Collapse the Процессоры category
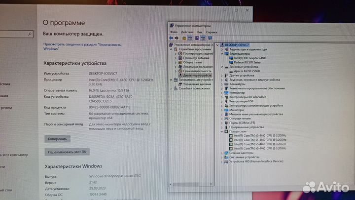Viewport: 355px width, 200px height. coord(222,131)
